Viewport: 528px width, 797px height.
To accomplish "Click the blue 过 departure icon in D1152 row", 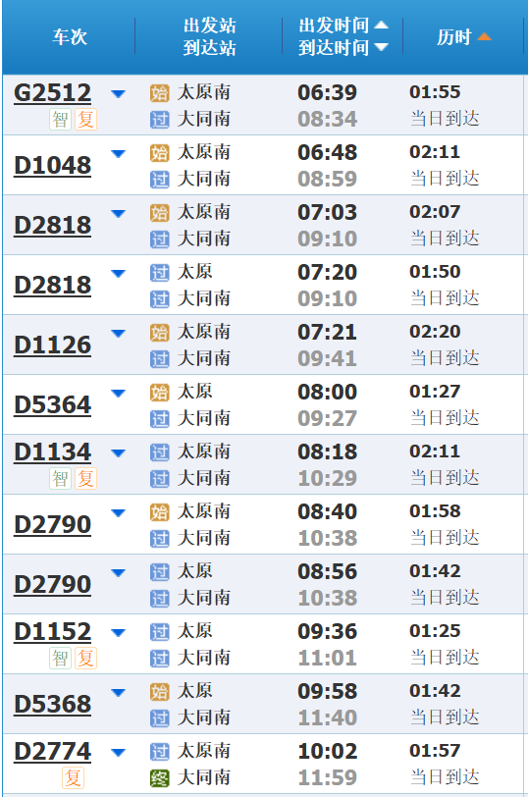I will [x=160, y=632].
